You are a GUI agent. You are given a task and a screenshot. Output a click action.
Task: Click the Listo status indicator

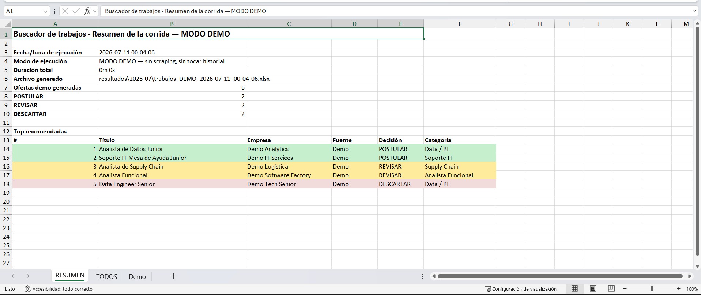tap(10, 289)
